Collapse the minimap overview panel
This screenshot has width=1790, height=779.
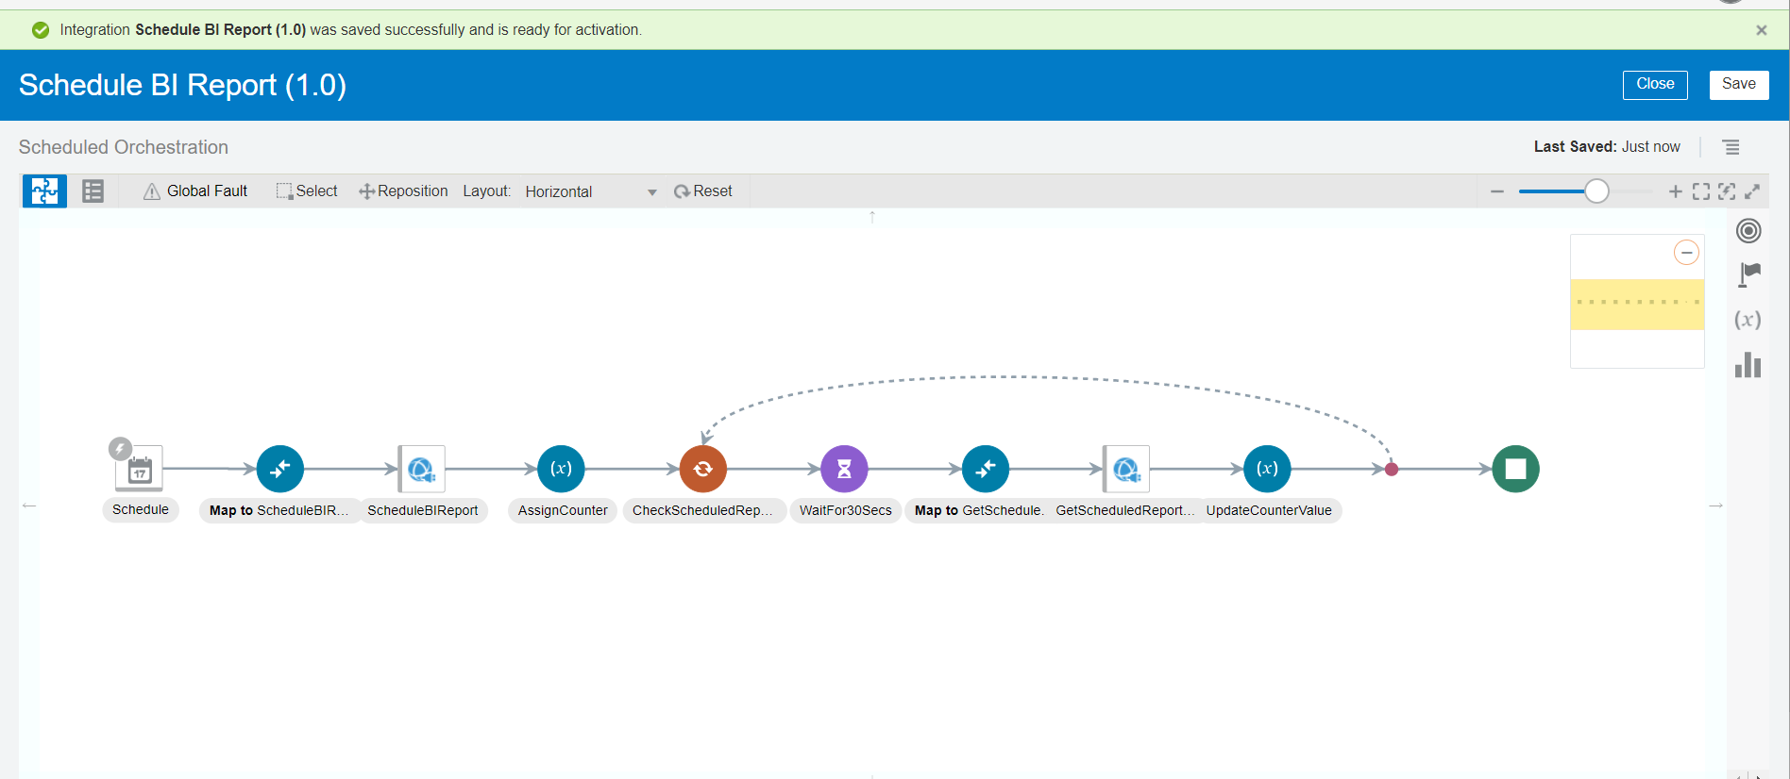tap(1686, 253)
